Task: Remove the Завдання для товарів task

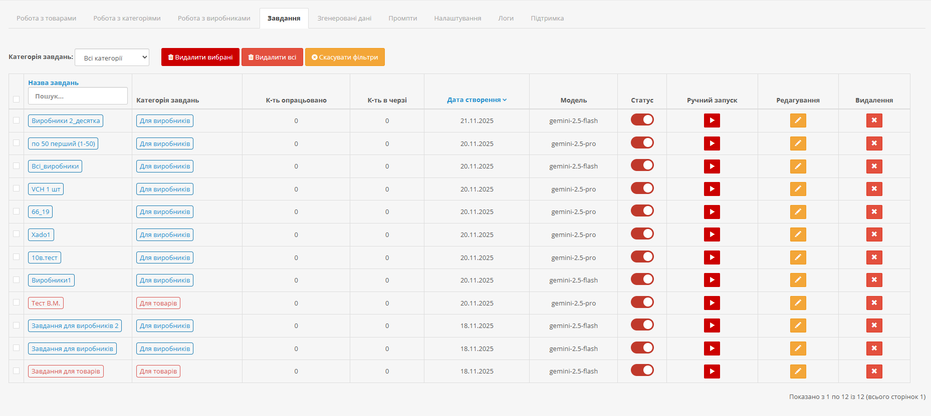Action: pos(874,371)
